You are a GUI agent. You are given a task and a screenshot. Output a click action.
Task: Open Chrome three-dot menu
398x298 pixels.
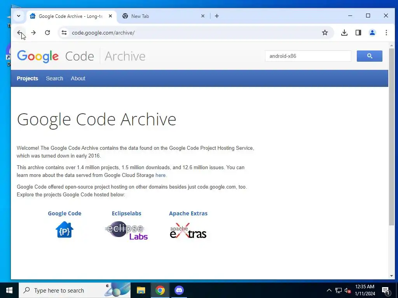[x=386, y=33]
